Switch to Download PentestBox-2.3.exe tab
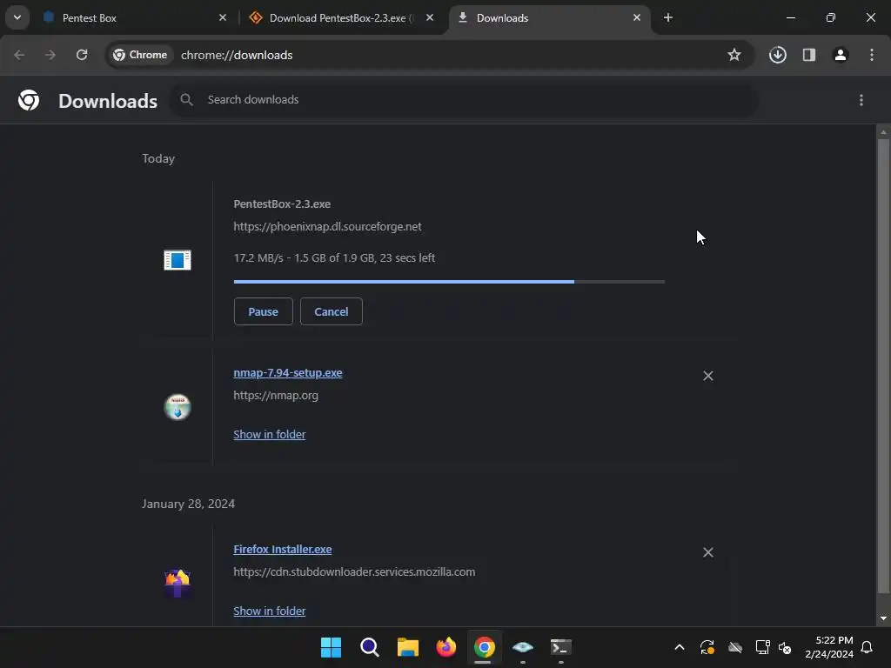This screenshot has height=668, width=891. (341, 18)
